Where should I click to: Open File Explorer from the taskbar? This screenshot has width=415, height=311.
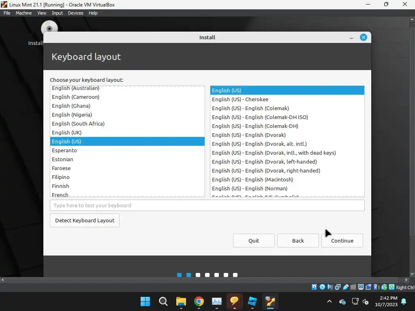coord(181,301)
